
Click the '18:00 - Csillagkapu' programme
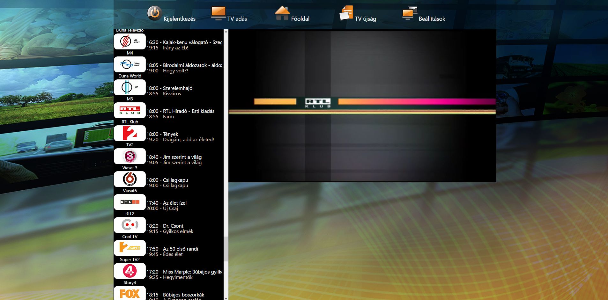pyautogui.click(x=167, y=180)
